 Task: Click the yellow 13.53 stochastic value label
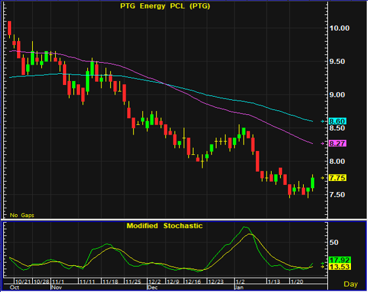coord(340,267)
